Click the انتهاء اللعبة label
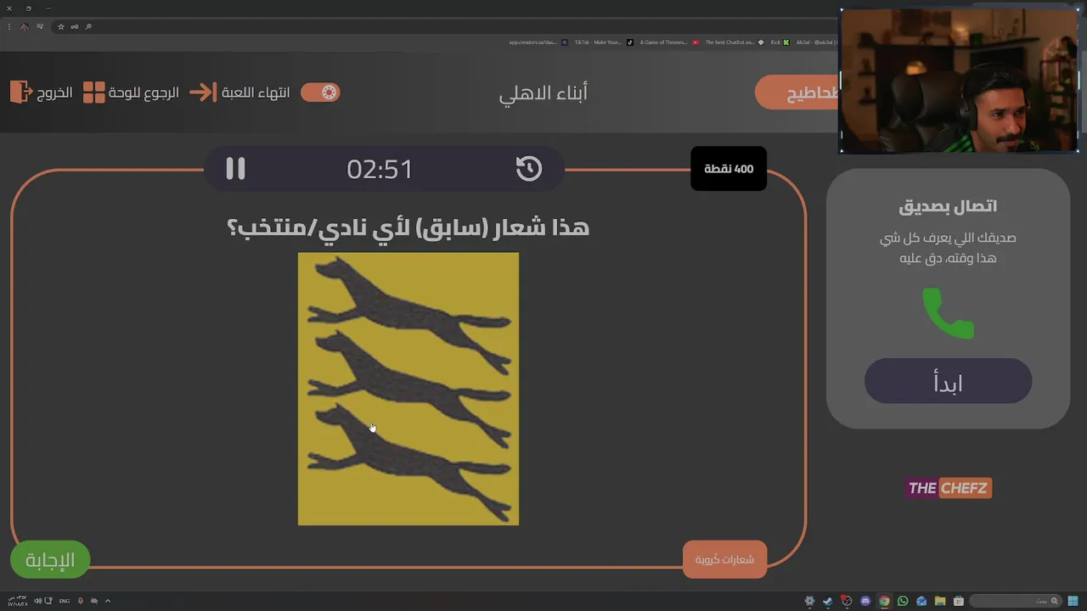 point(256,92)
